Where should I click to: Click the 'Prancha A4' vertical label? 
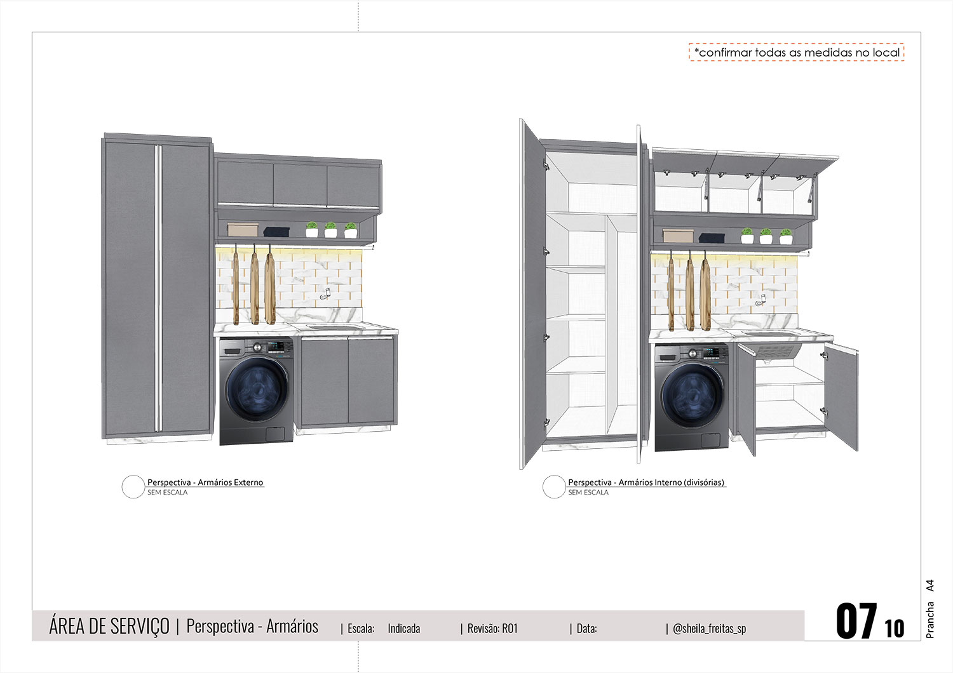click(930, 608)
